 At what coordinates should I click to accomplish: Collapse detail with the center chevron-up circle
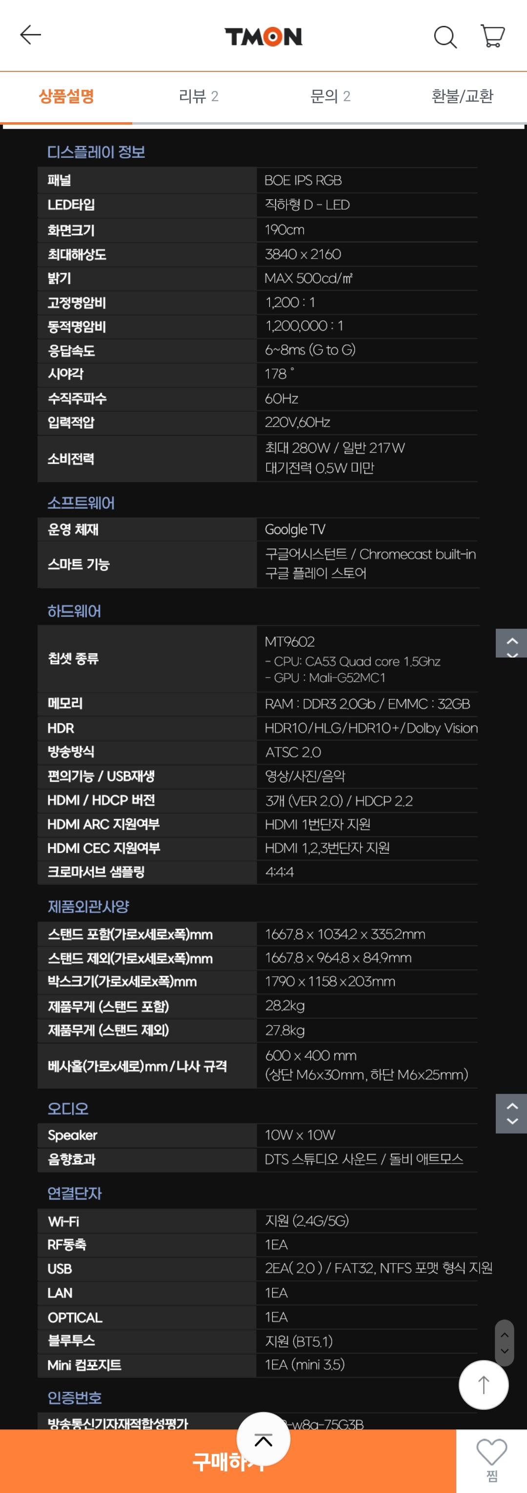pos(263,1439)
